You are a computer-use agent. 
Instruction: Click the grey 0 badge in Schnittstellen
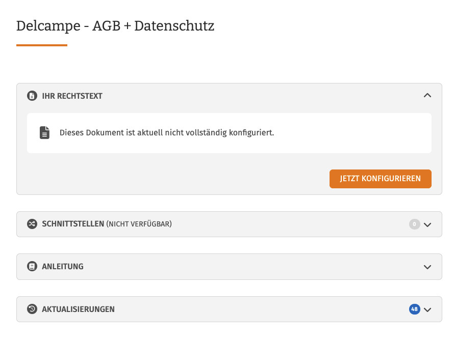coord(414,224)
